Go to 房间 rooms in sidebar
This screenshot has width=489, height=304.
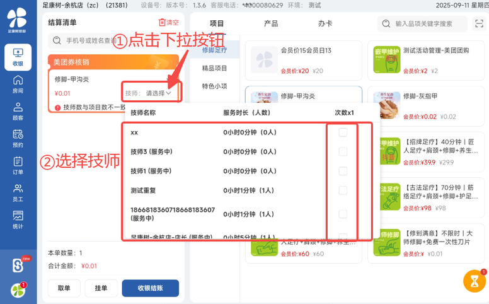click(x=18, y=84)
